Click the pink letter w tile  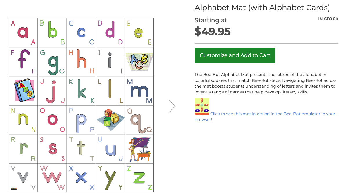pyautogui.click(x=52, y=178)
